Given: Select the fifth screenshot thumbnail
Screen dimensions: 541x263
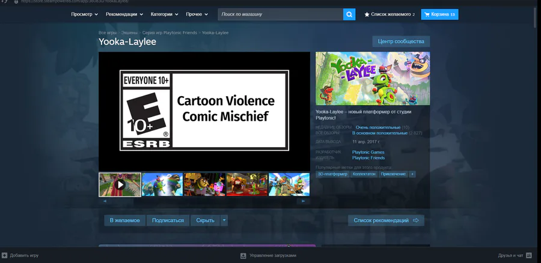Looking at the screenshot, I should coord(289,185).
